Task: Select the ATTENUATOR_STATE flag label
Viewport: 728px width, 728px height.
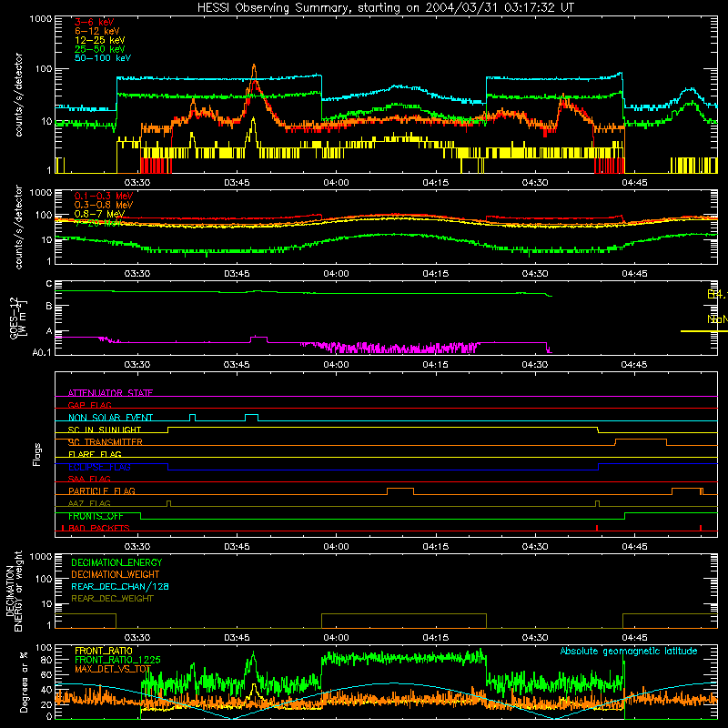Action: 110,393
